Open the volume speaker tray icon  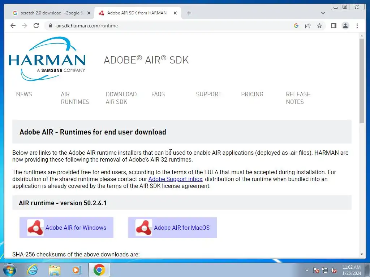coord(334,270)
